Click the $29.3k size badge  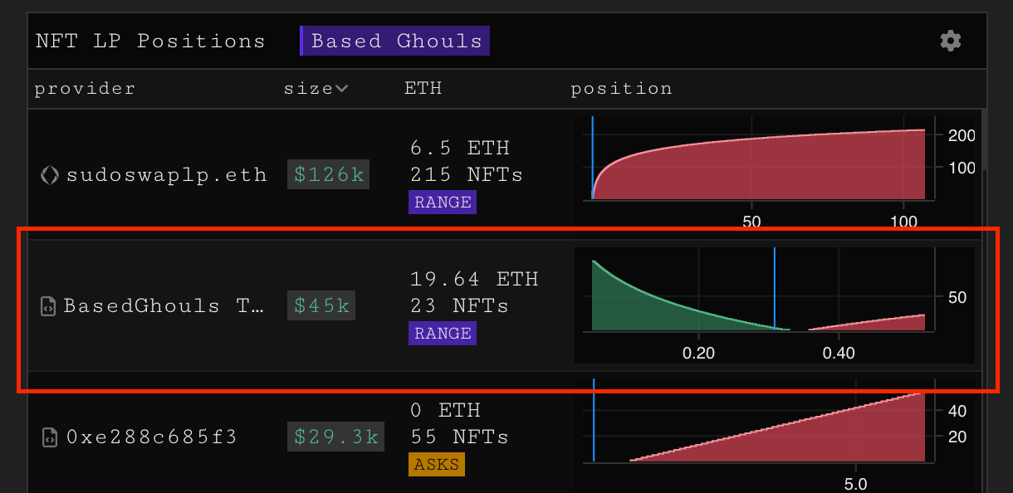click(x=336, y=437)
